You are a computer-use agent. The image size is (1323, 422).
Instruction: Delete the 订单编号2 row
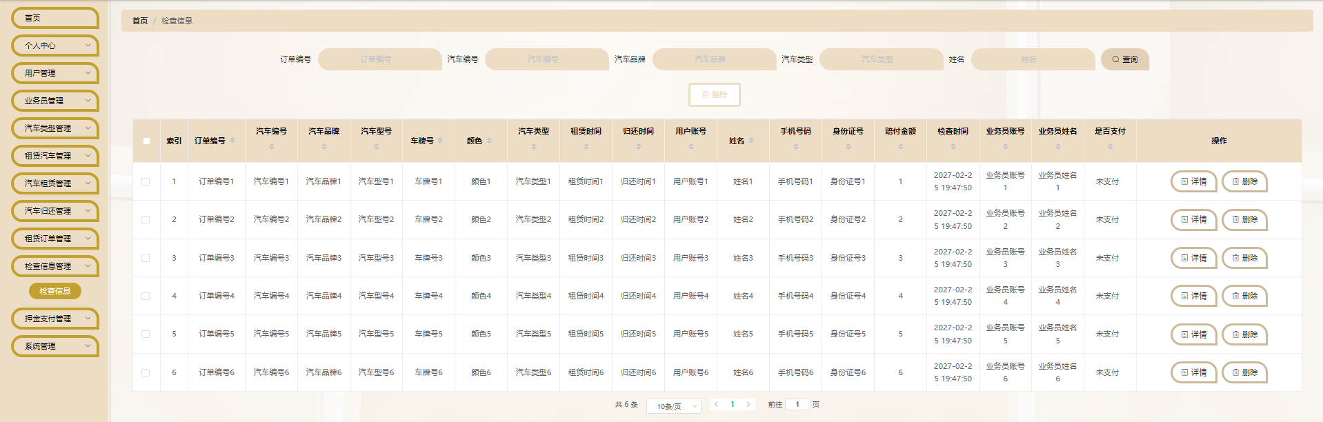click(x=1245, y=219)
